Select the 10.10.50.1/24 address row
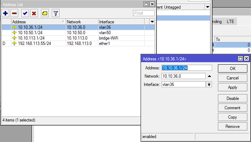The width and height of the screenshot is (251, 142). 78,33
